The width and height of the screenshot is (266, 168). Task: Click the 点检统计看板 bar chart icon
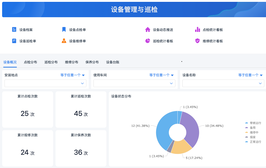click(197, 29)
